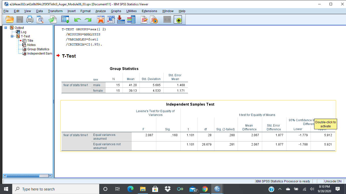Click the Redo arrow in the toolbar
346x194 pixels.
pos(88,19)
